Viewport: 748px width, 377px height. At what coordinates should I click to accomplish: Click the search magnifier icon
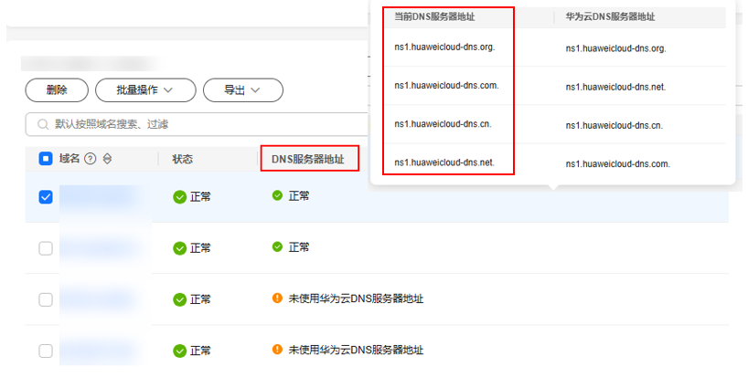(x=43, y=124)
